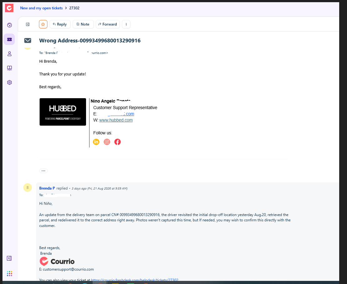Open the LinkedIn social icon
Screen dimensions: 347x284
coord(96,142)
